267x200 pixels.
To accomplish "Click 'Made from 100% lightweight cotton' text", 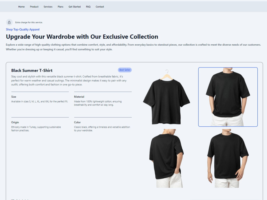I will pyautogui.click(x=98, y=103).
